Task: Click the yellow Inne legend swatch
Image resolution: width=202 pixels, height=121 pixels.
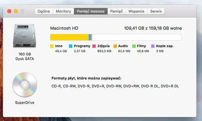Action: 52,46
